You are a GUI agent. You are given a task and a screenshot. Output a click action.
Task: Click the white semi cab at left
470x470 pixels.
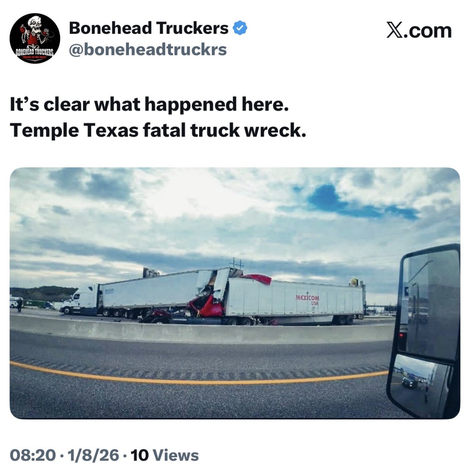coord(80,299)
